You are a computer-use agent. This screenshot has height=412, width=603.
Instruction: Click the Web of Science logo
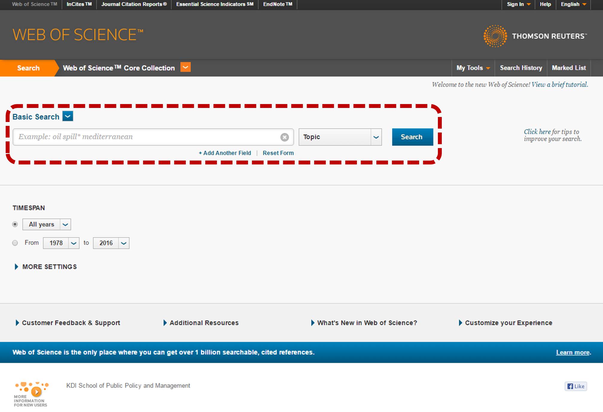(x=78, y=35)
